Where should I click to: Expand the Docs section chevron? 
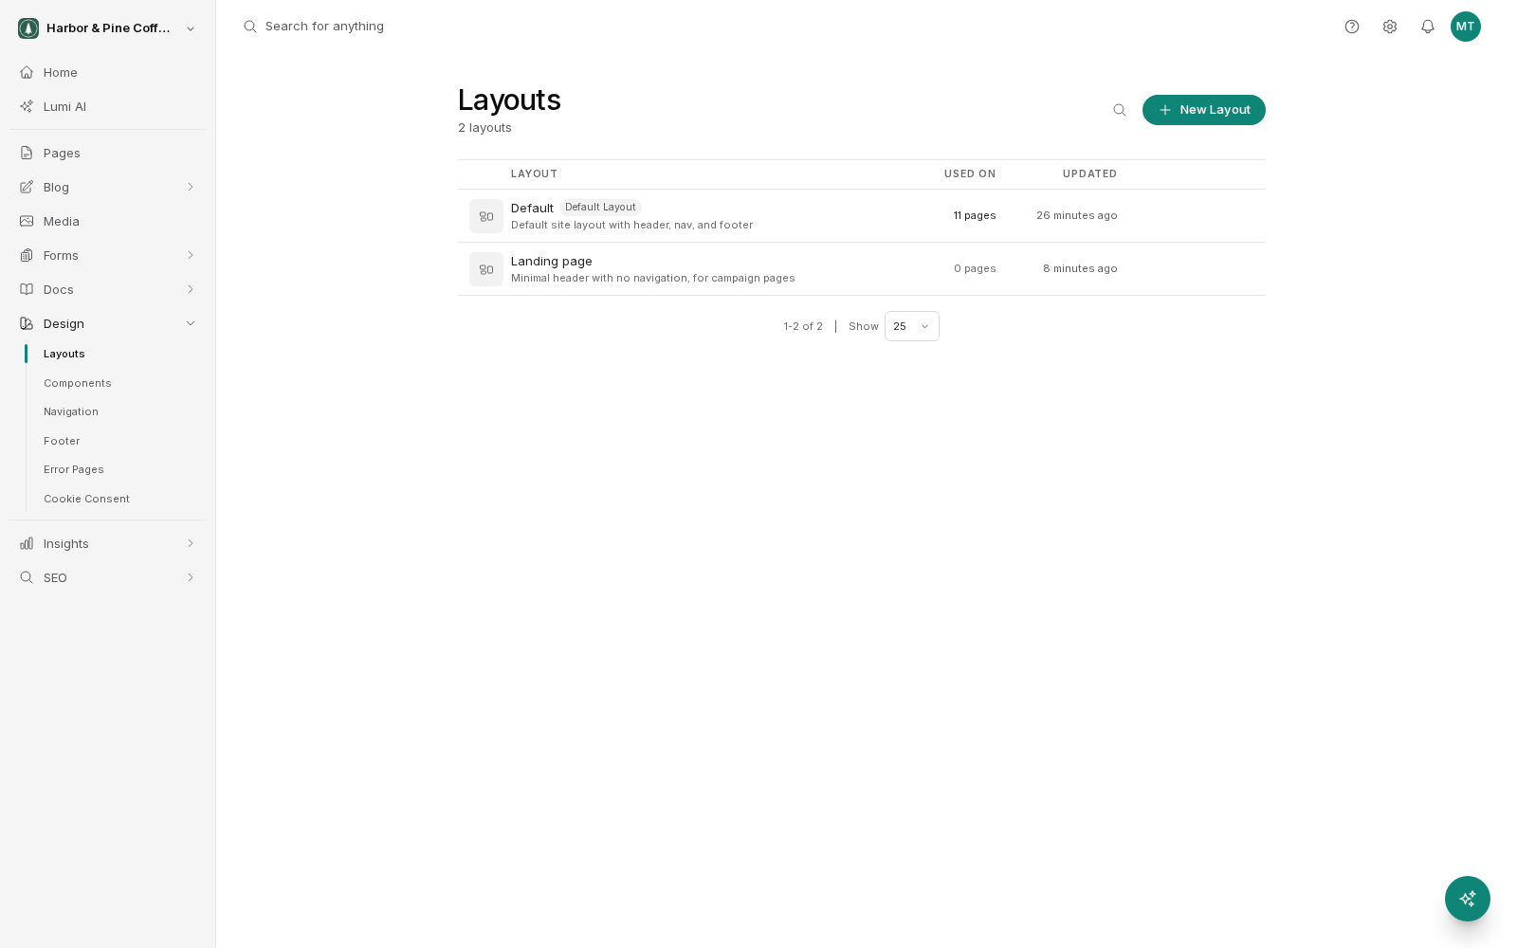[x=191, y=289]
